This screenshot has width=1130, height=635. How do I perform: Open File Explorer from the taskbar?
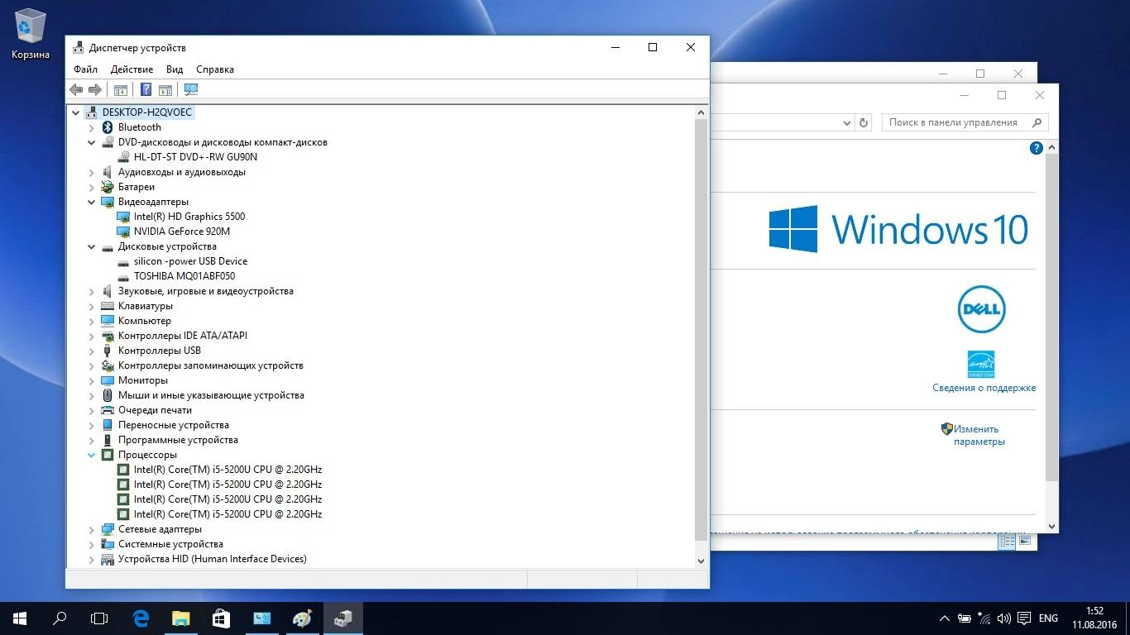click(180, 618)
